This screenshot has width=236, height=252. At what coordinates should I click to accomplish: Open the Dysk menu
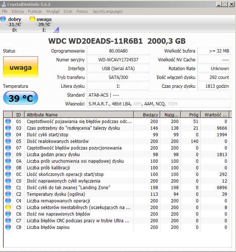(68, 11)
